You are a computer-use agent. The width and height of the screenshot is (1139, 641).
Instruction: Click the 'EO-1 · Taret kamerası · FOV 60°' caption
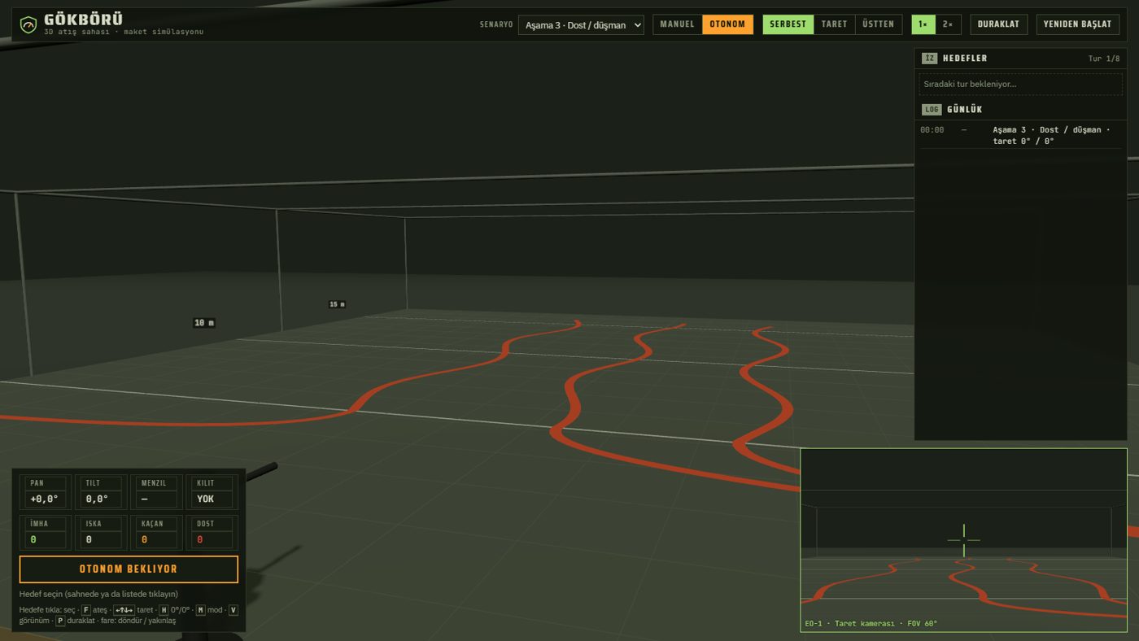(x=871, y=624)
